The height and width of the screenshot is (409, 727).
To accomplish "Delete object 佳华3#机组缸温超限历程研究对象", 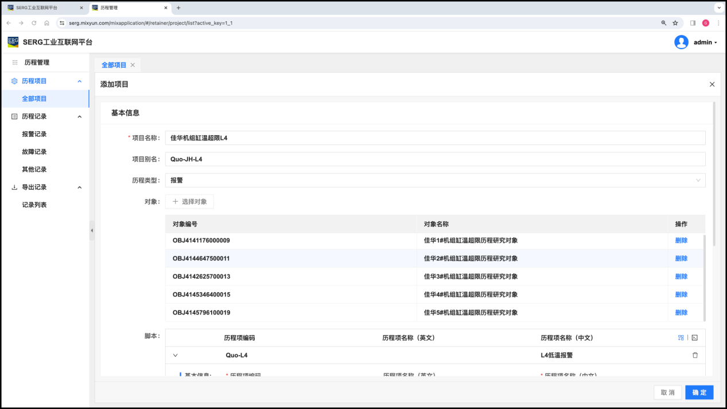I will tap(681, 277).
